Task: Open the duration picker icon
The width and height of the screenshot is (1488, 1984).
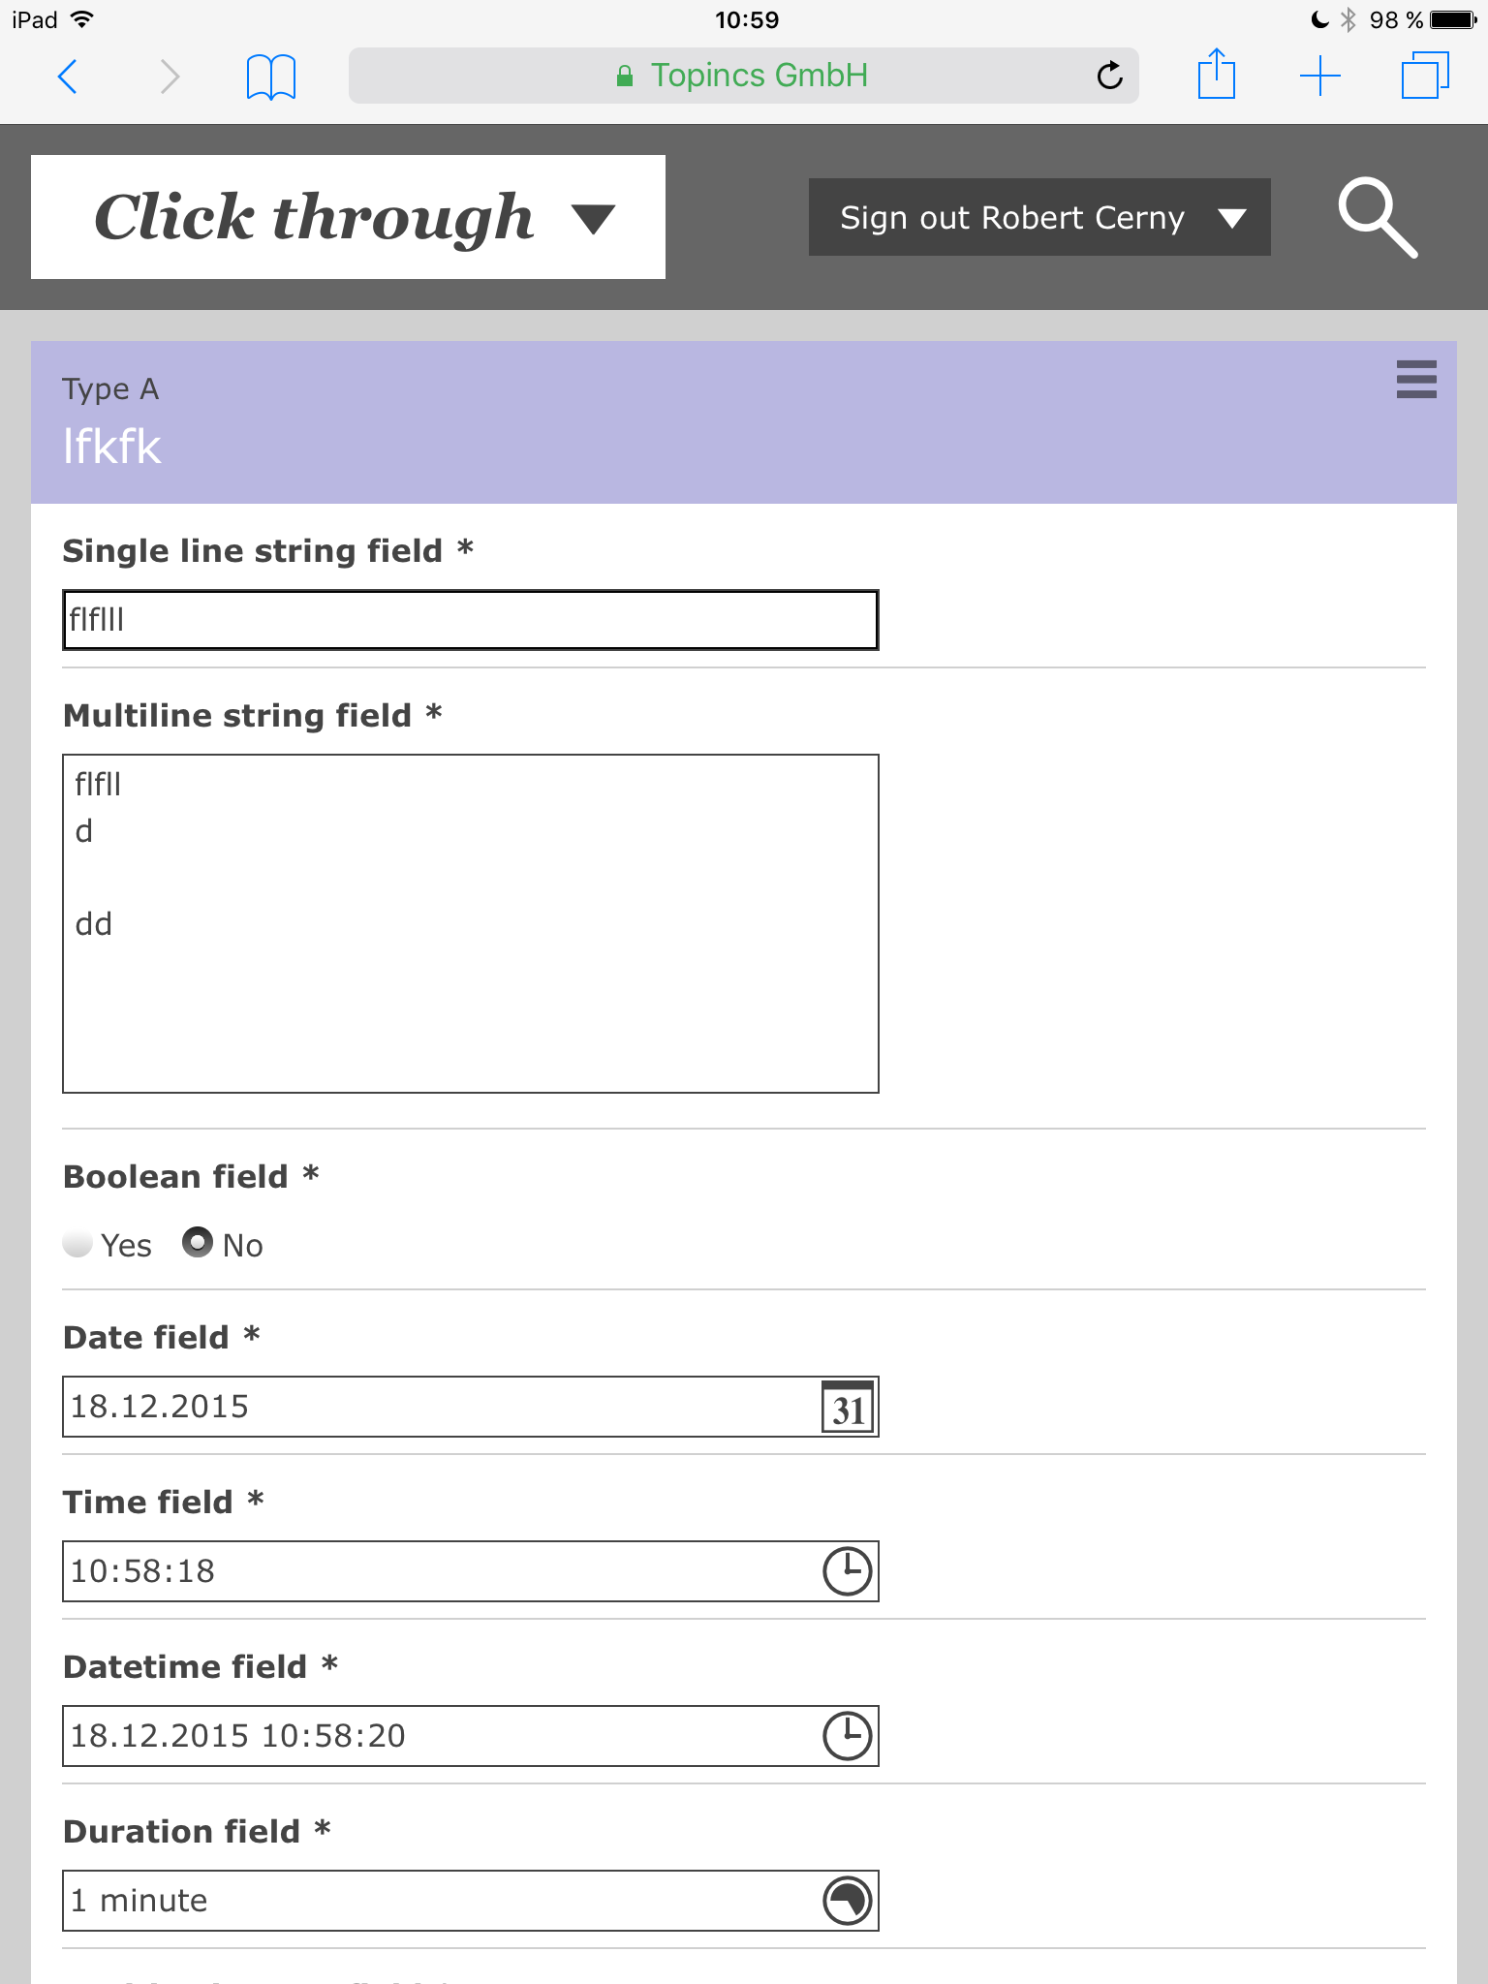Action: [x=847, y=1901]
